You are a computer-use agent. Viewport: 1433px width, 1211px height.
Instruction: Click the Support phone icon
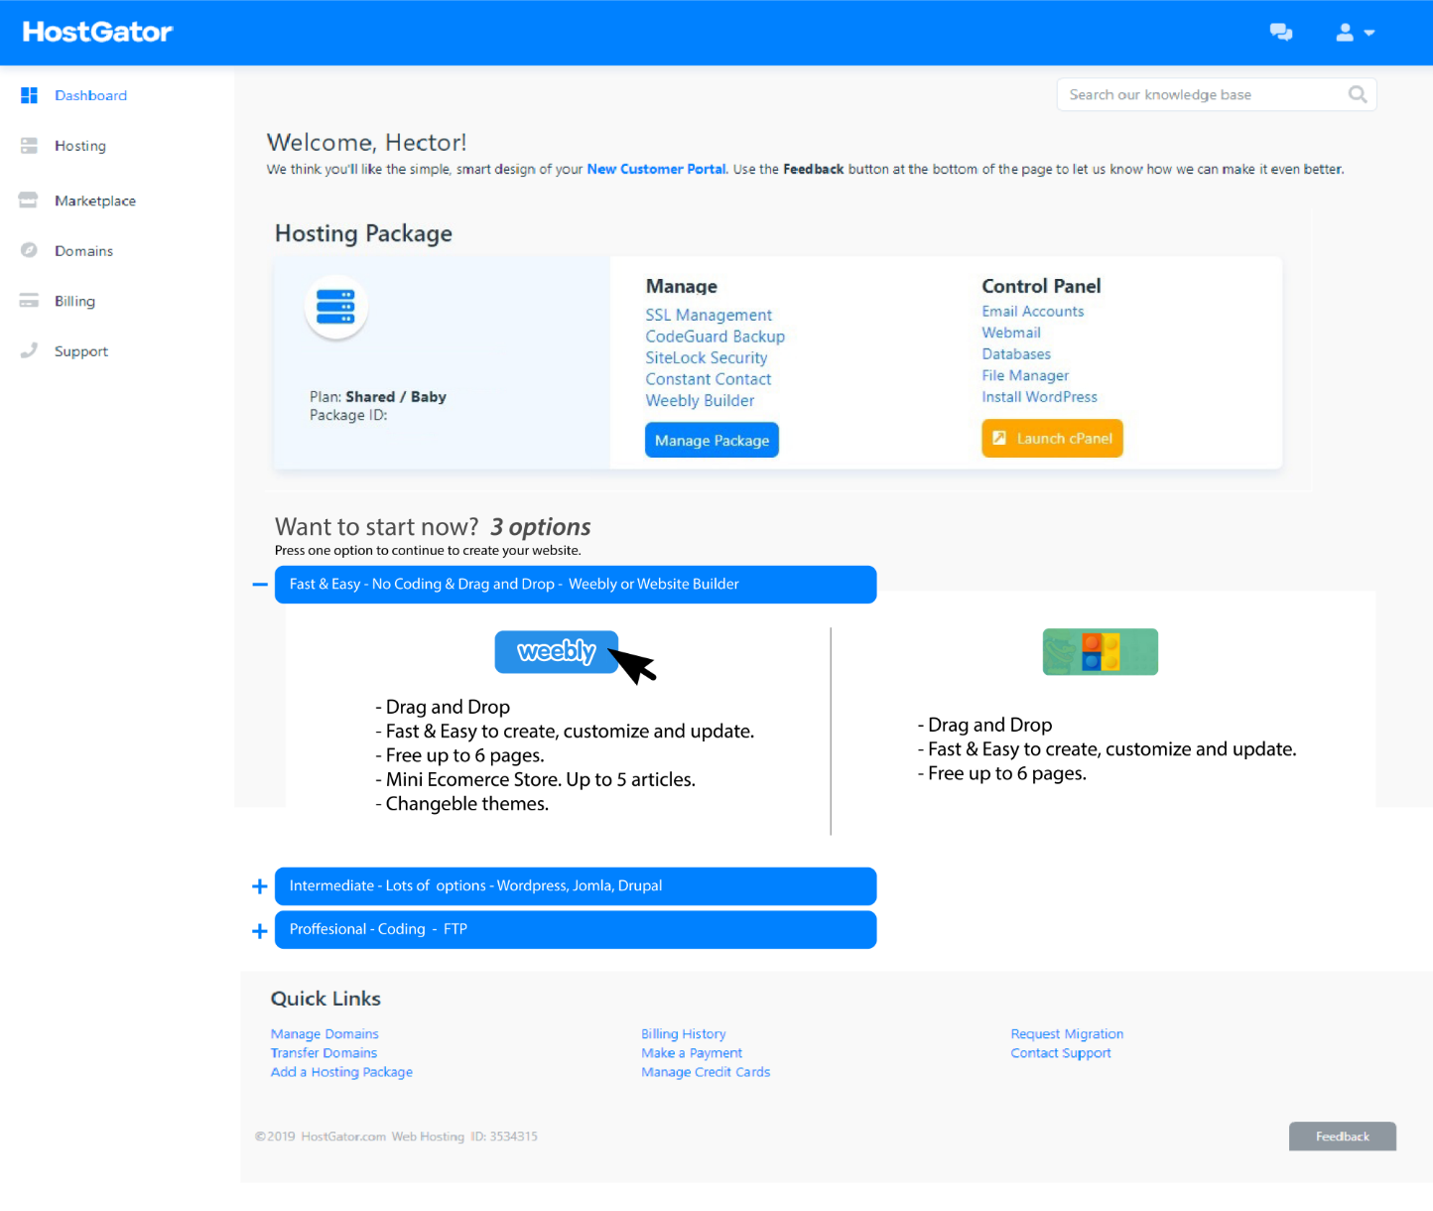29,350
